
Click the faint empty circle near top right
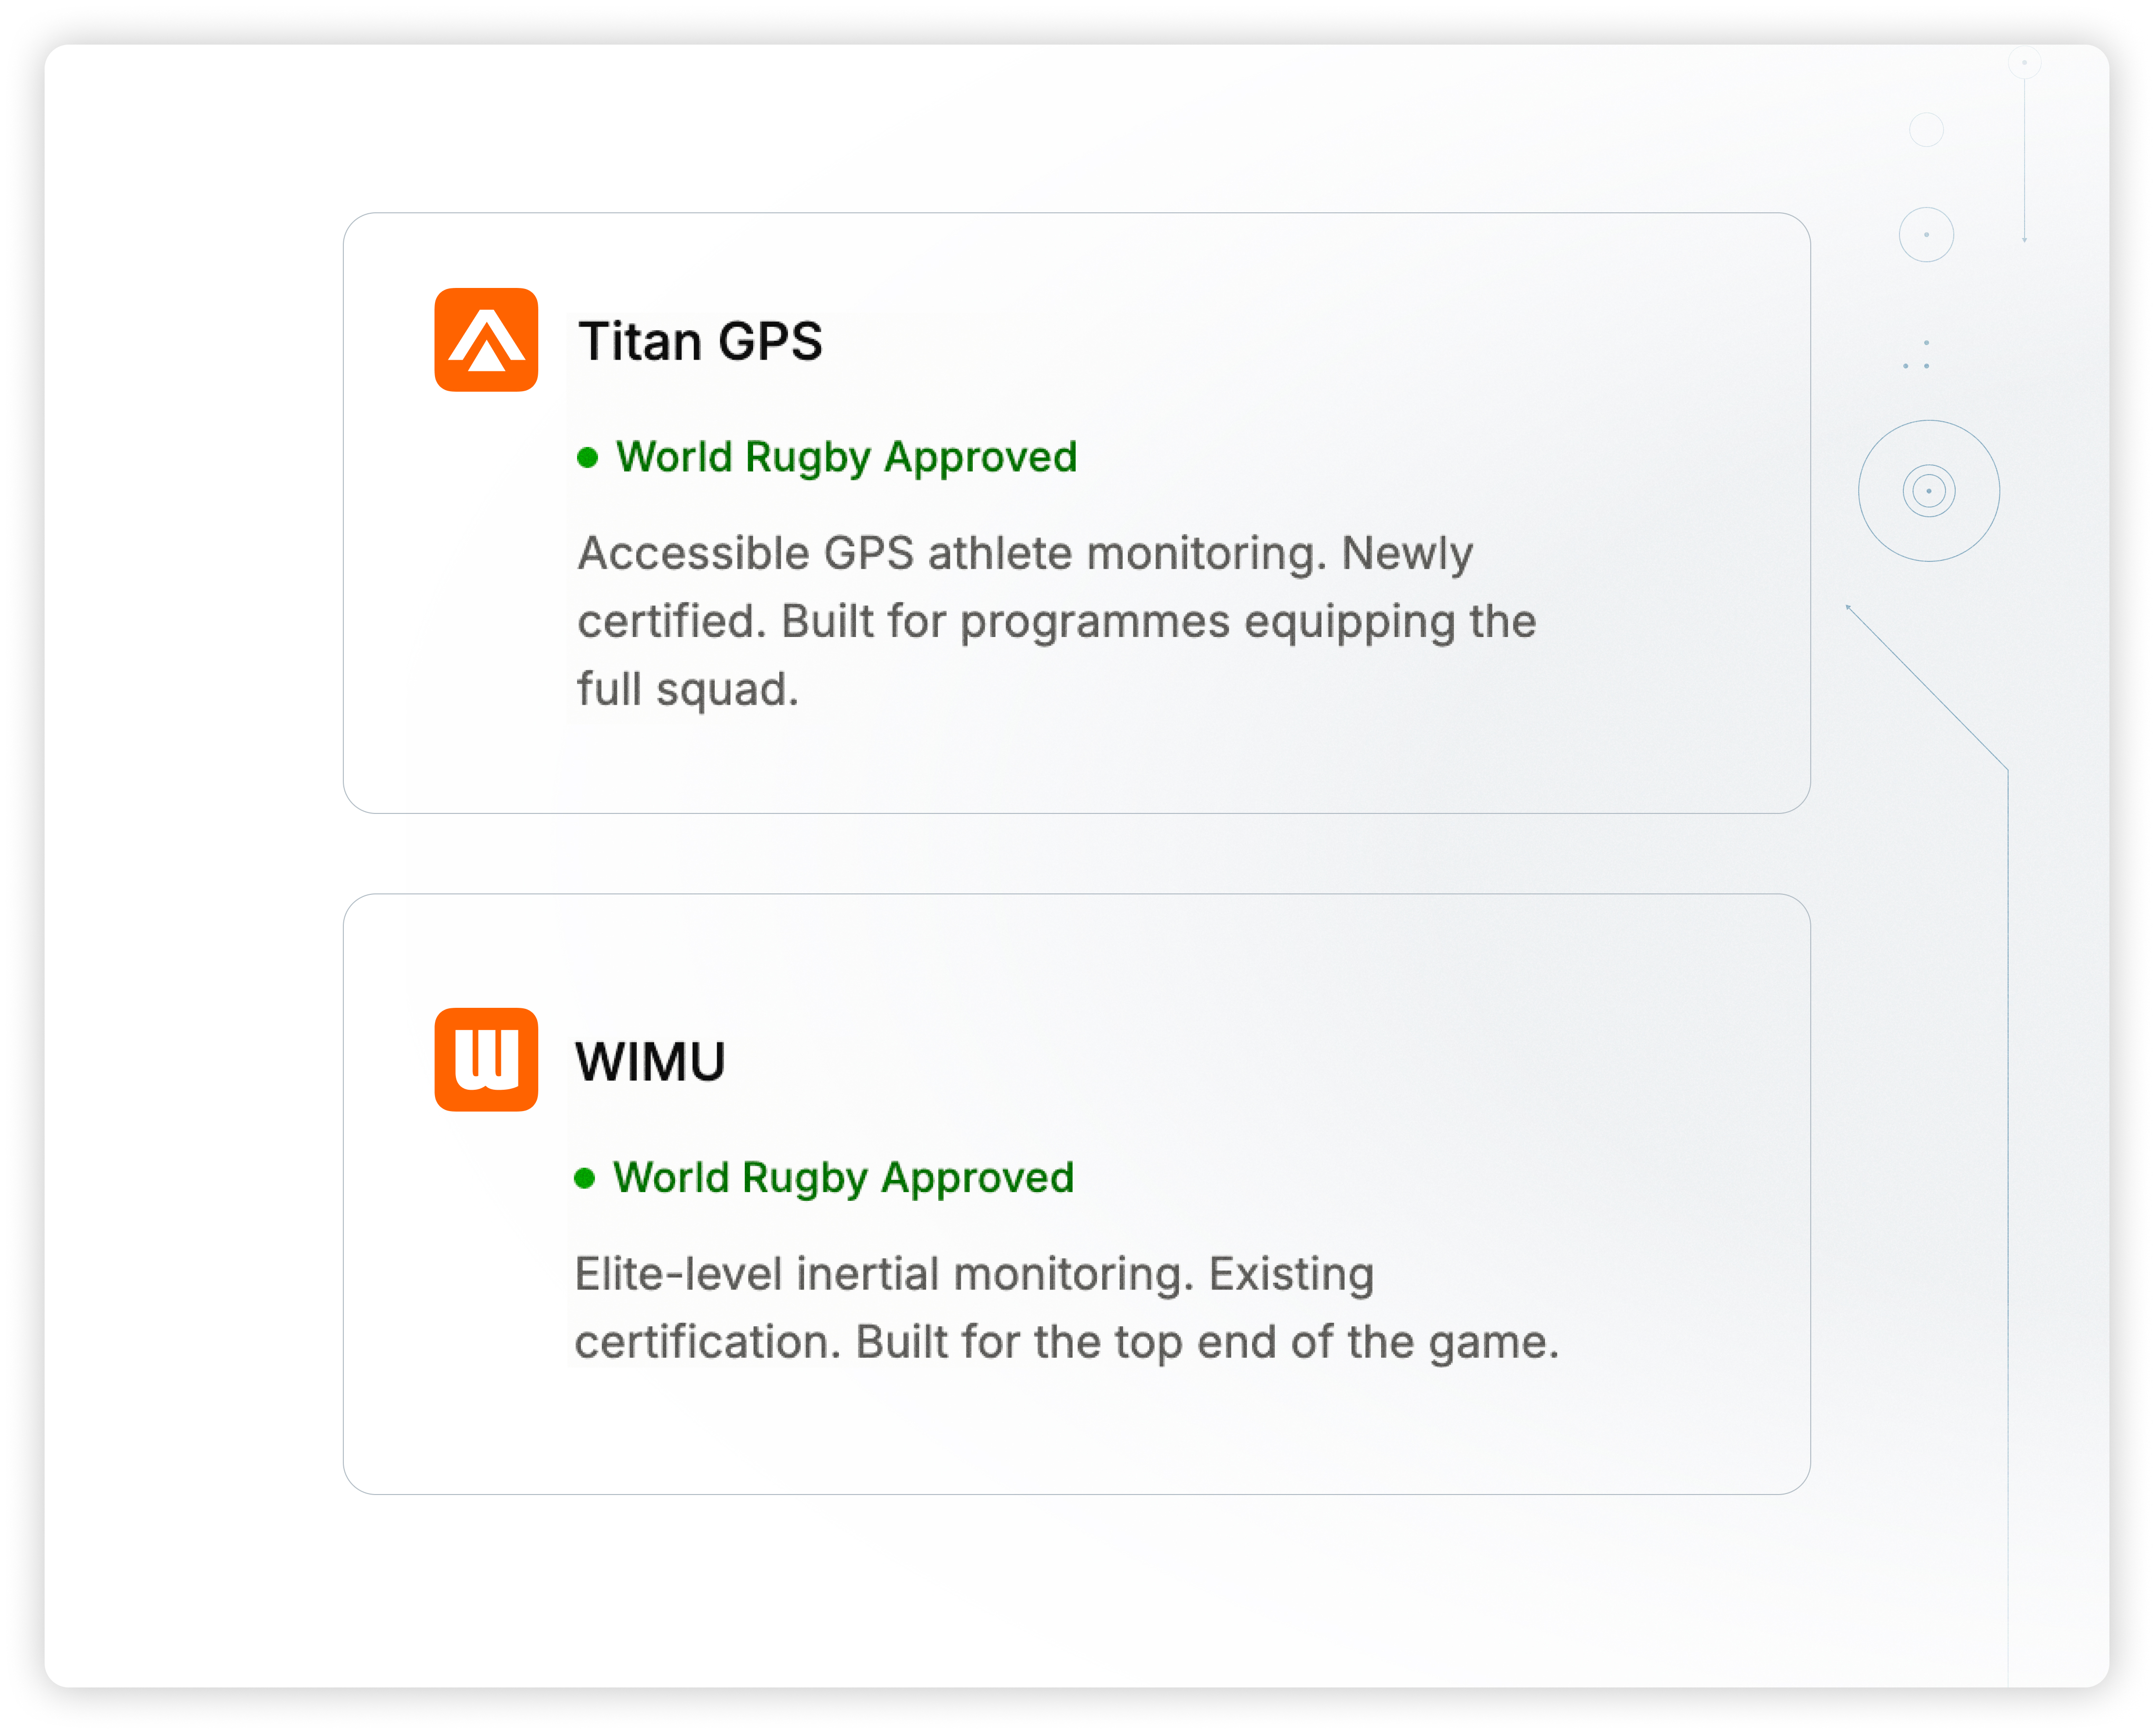coord(1927,130)
